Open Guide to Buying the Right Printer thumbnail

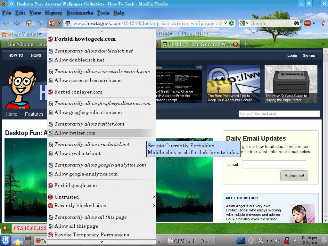(x=291, y=84)
